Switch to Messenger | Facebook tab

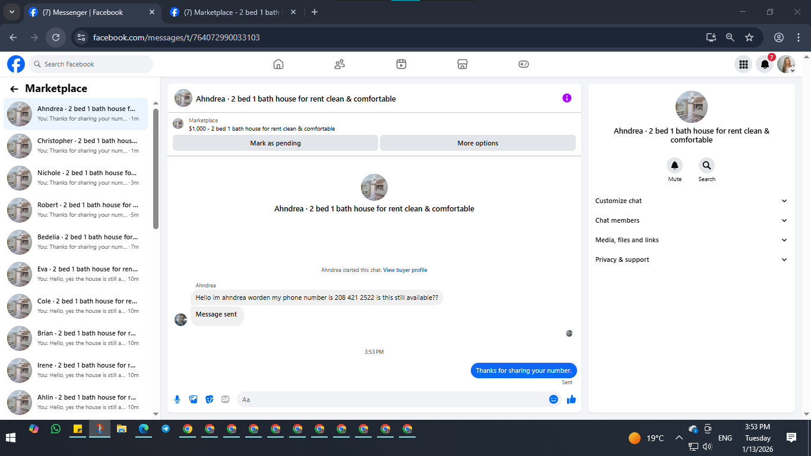(x=92, y=12)
